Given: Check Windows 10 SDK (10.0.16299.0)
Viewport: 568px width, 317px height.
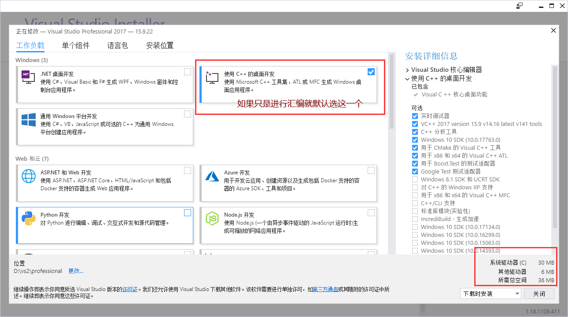Looking at the screenshot, I should (x=415, y=235).
